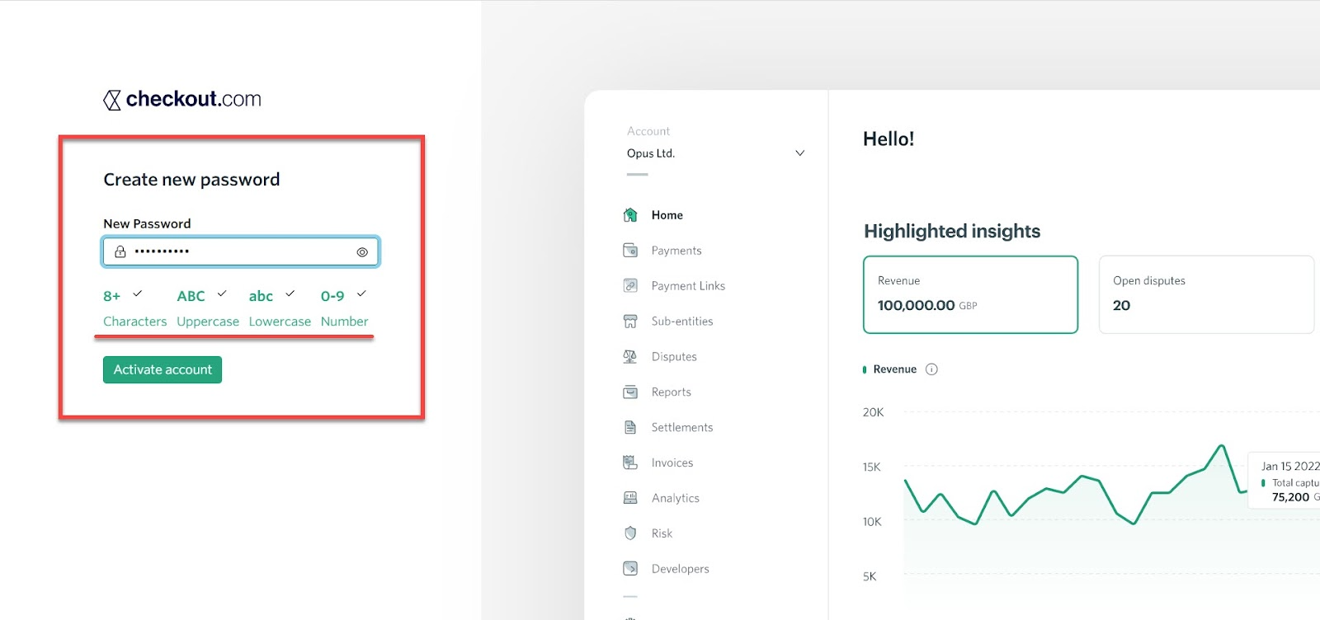The height and width of the screenshot is (620, 1320).
Task: Click the Reports sidebar icon
Action: pyautogui.click(x=630, y=392)
